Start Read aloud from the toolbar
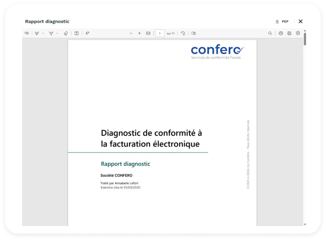This screenshot has height=240, width=326. click(x=87, y=33)
